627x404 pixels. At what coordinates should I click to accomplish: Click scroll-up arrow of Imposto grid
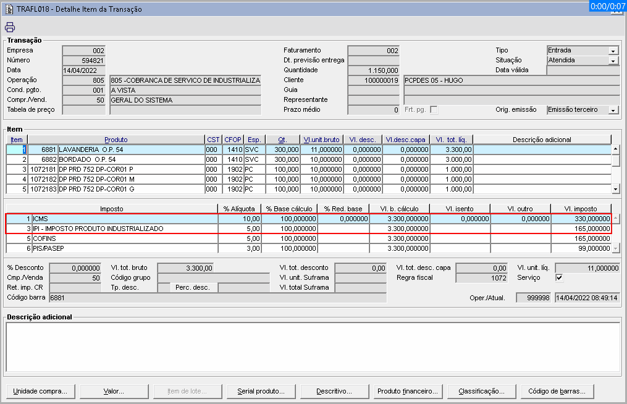point(616,219)
